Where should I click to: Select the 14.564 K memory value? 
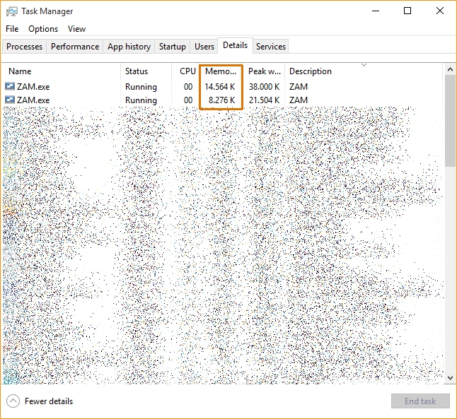[220, 86]
